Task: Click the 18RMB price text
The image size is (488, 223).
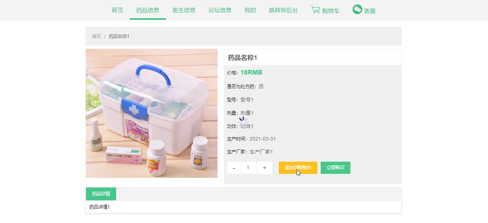Action: click(x=252, y=72)
